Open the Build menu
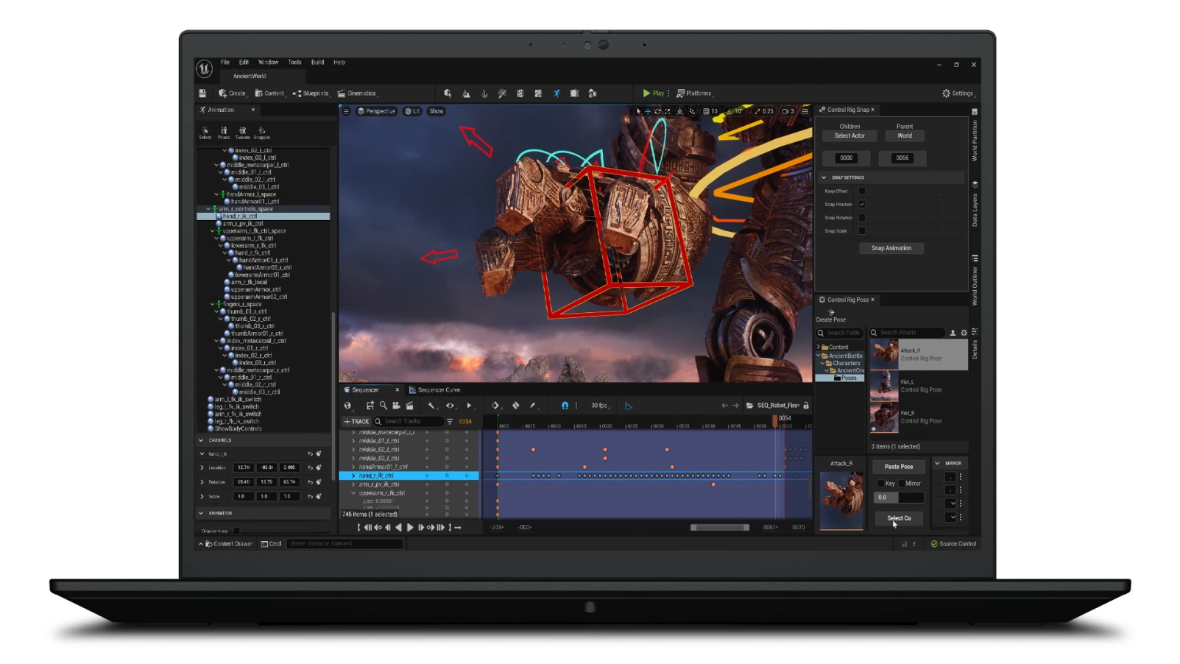Screen dimensions: 1180x664 (x=317, y=63)
